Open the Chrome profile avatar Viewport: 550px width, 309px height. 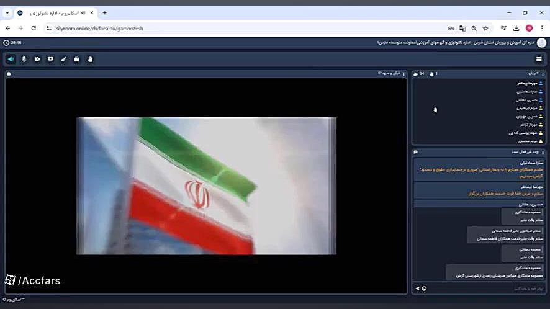pos(530,29)
